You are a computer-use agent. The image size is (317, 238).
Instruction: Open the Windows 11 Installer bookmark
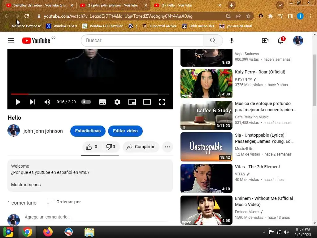[x=103, y=26]
